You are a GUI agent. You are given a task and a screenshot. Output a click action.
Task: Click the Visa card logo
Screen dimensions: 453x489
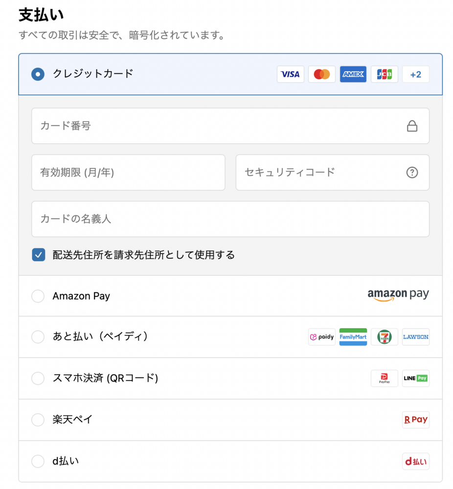[x=291, y=74]
